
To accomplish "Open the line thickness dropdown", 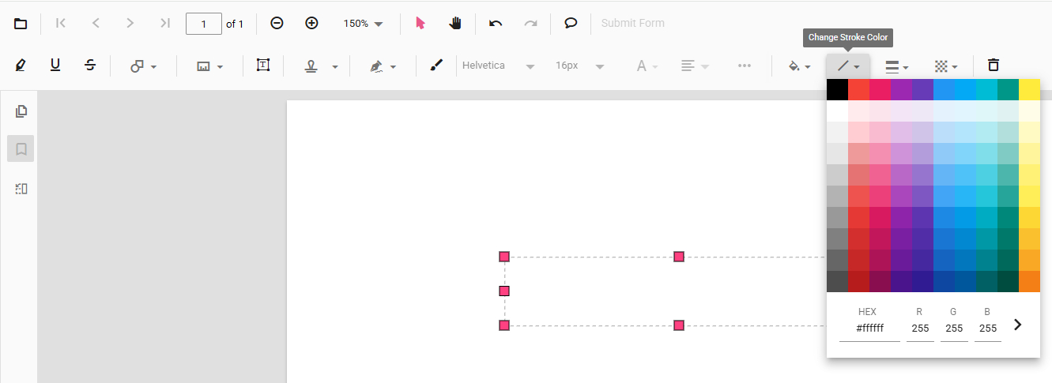I will tap(897, 66).
